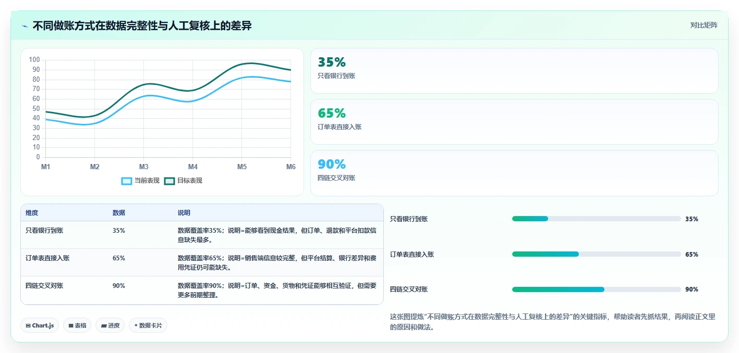Click the M2 axis label
The height and width of the screenshot is (353, 739).
(94, 167)
